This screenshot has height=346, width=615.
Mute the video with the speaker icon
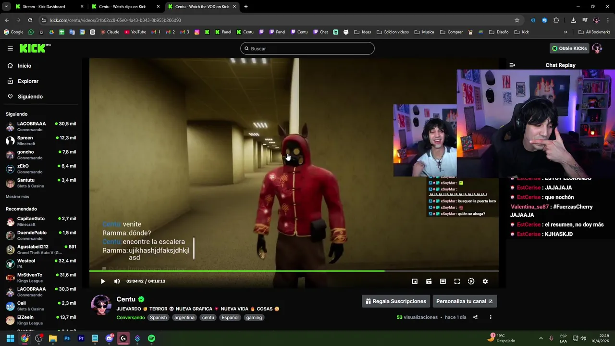117,281
